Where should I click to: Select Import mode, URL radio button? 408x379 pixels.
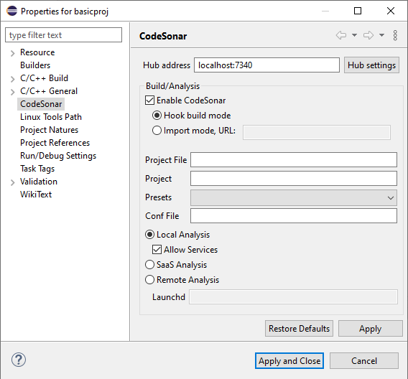[157, 131]
